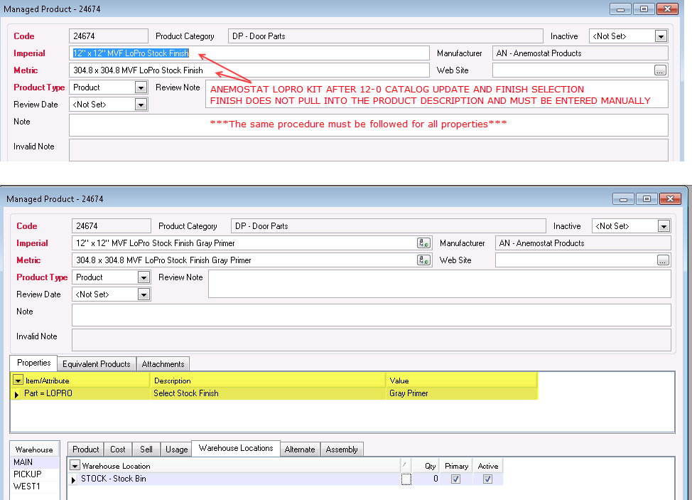The image size is (692, 500).
Task: Click the icon inside the Metric description field
Action: (424, 260)
